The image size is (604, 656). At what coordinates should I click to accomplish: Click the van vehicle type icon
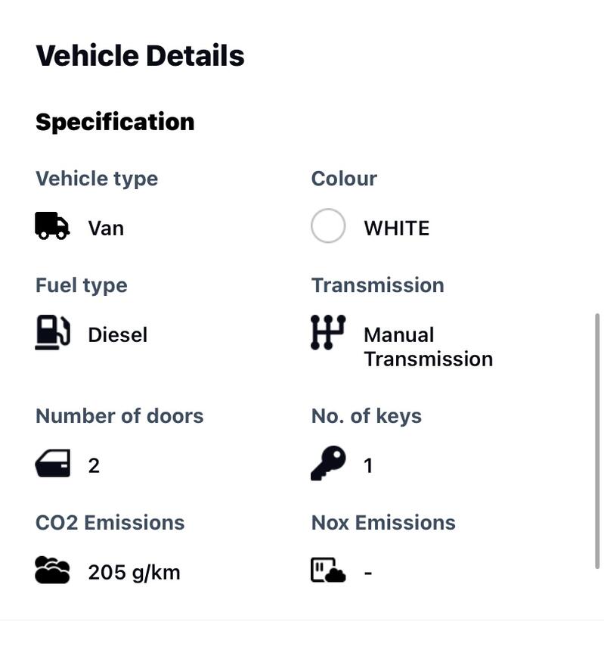tap(52, 225)
